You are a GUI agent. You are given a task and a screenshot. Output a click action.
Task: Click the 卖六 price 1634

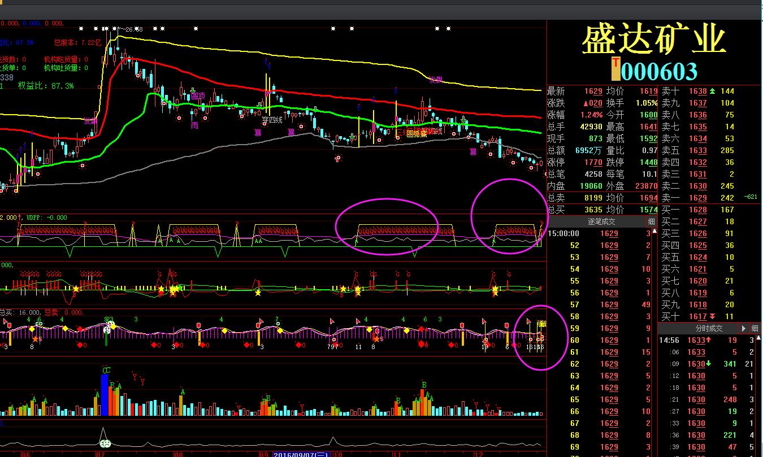pos(698,138)
